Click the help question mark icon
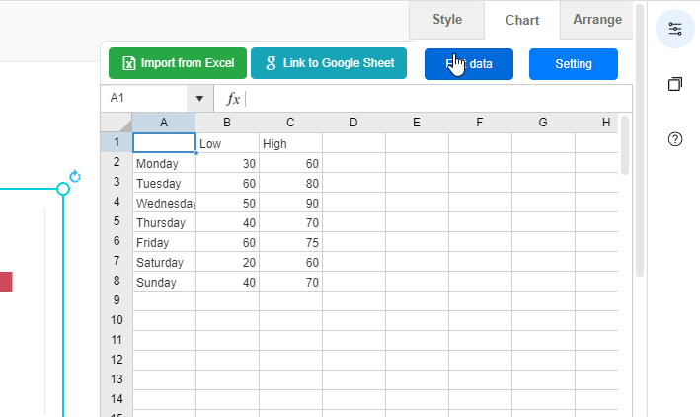700x417 pixels. tap(675, 139)
